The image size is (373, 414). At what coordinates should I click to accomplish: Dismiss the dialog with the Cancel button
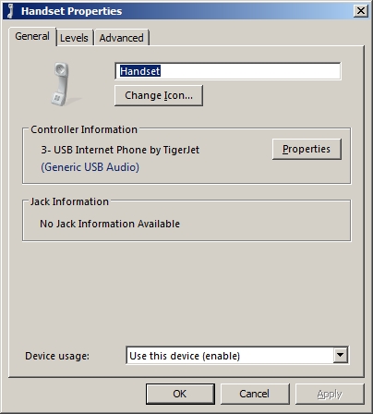pyautogui.click(x=255, y=394)
